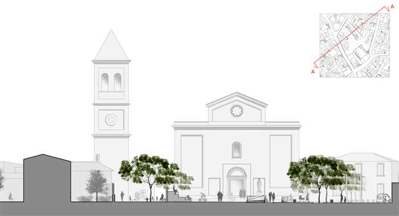Select the baby stroller silhouette
Image resolution: width=399 pixels, height=216 pixels.
302,199
